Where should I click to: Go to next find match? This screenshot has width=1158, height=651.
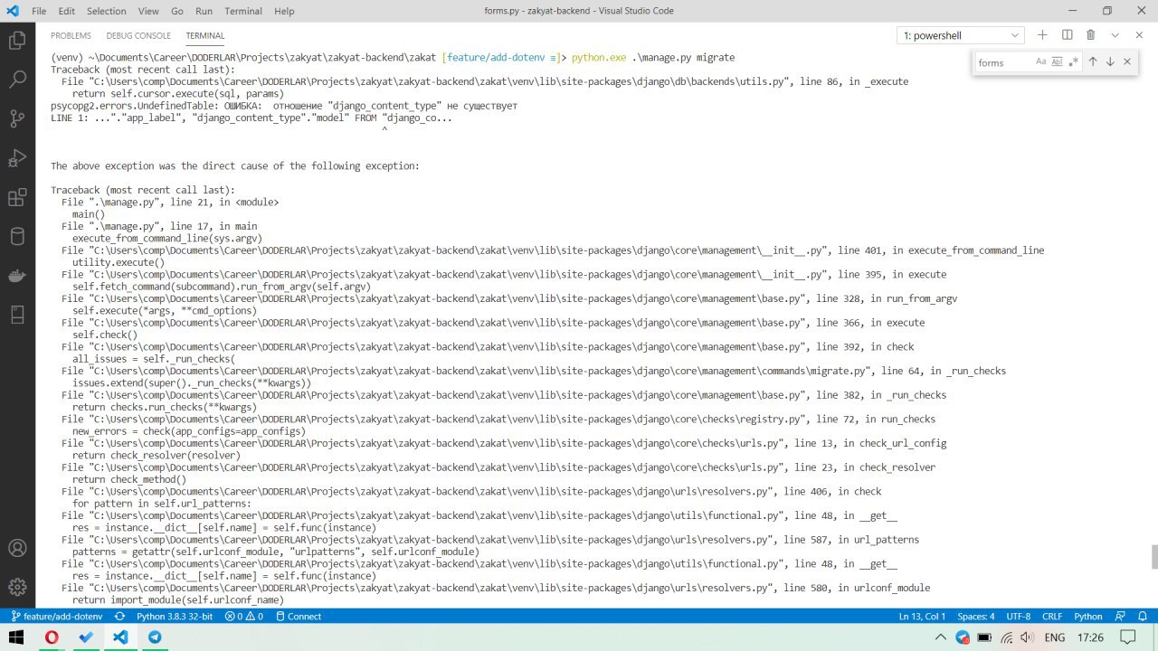click(x=1109, y=62)
